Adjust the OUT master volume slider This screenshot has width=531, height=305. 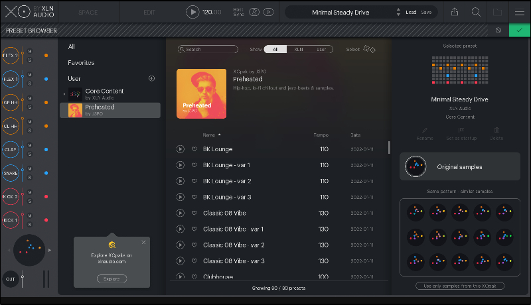click(23, 279)
